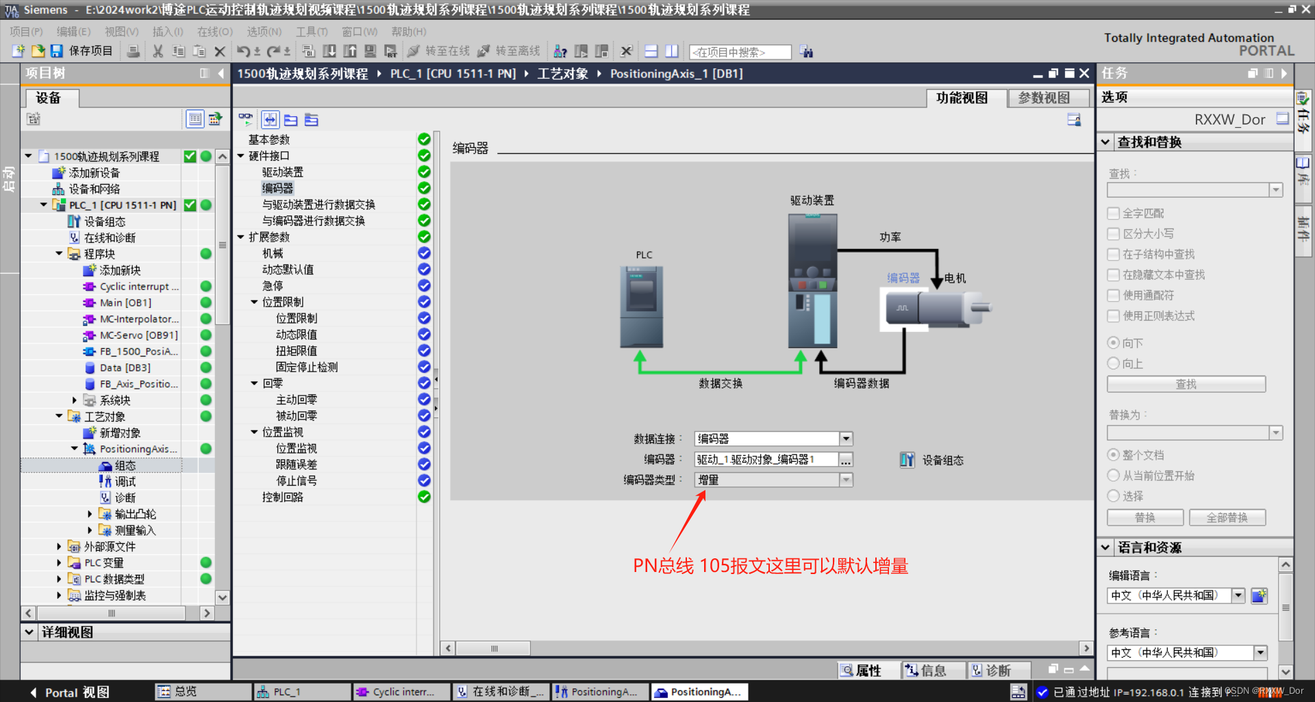1315x702 pixels.
Task: Click the 在项目中搜索 input field
Action: 740,52
